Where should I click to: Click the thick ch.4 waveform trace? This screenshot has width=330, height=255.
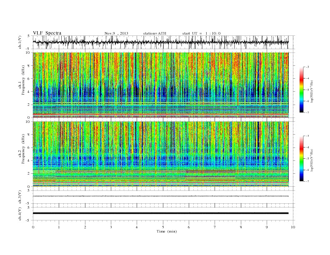pos(160,213)
